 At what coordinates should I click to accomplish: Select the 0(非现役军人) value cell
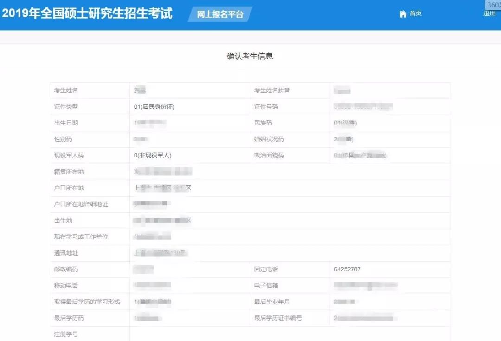[x=156, y=156]
